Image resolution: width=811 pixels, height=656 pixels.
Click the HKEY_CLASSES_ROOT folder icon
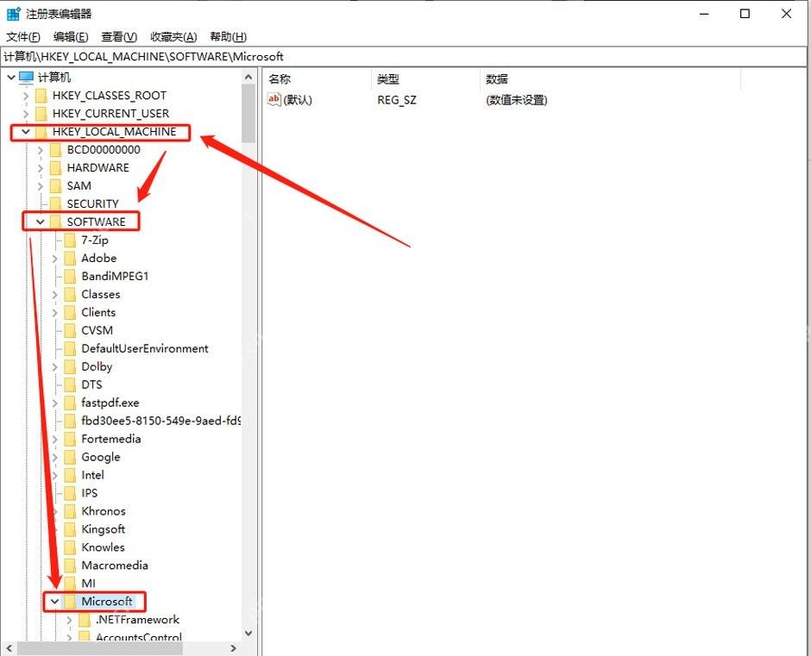[x=41, y=96]
